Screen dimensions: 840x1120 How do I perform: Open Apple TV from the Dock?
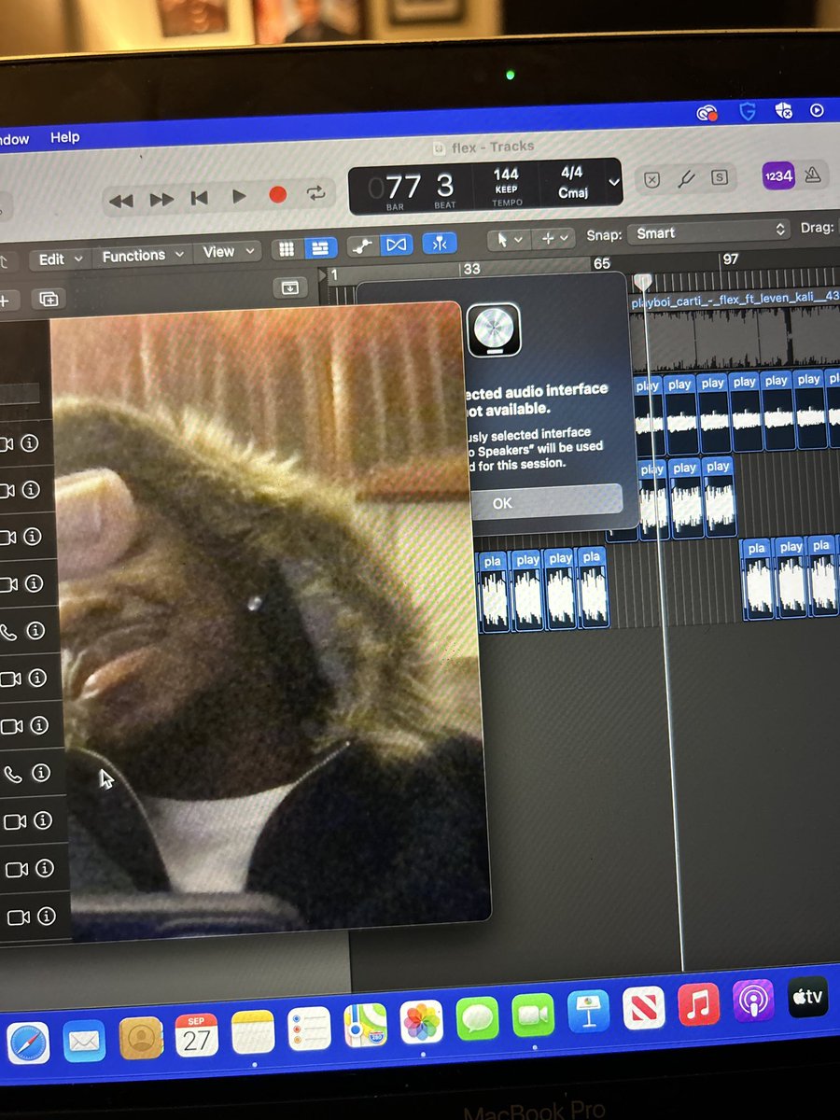(x=807, y=996)
